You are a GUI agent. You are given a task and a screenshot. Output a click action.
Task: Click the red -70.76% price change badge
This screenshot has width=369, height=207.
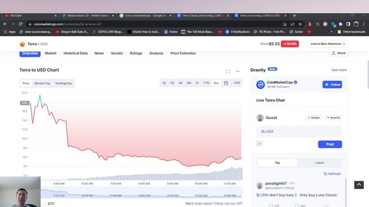(289, 44)
